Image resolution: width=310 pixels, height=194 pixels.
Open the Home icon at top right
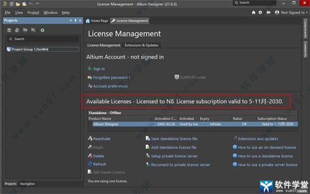[x=254, y=12]
